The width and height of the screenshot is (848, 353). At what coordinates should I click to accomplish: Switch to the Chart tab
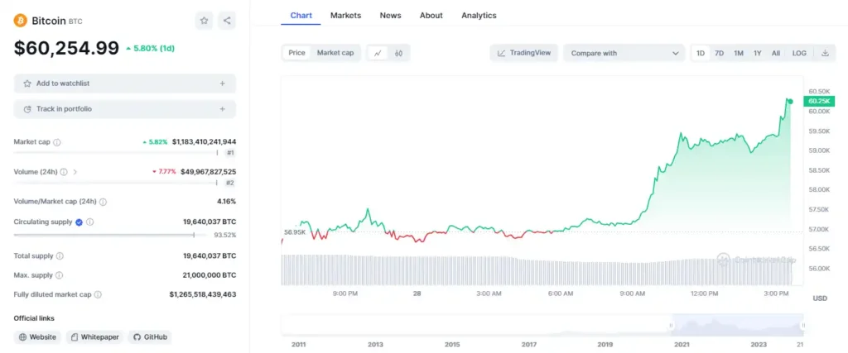[301, 15]
